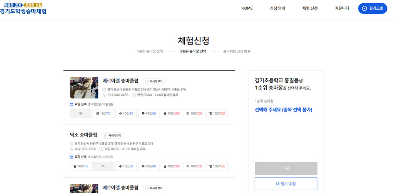Go to 신청 안내 menu

point(277,8)
